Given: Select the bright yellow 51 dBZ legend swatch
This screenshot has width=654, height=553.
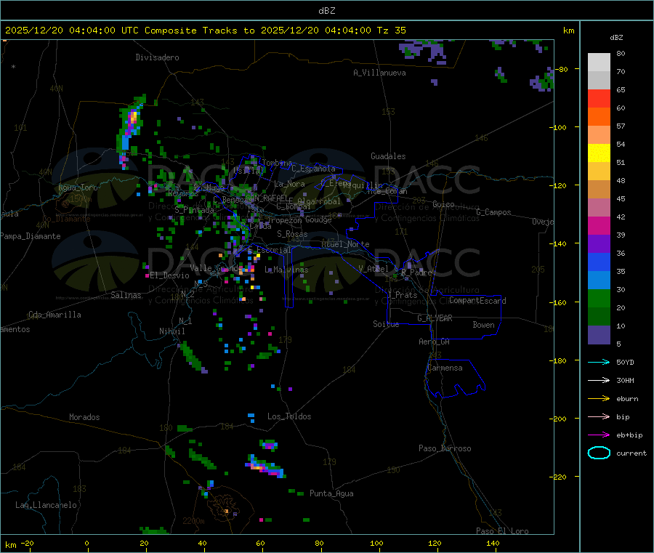Looking at the screenshot, I should coord(599,153).
